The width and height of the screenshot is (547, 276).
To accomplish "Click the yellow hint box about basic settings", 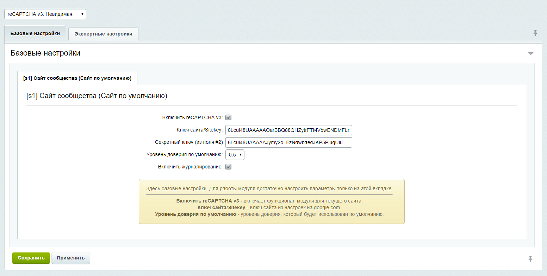I will pyautogui.click(x=271, y=201).
